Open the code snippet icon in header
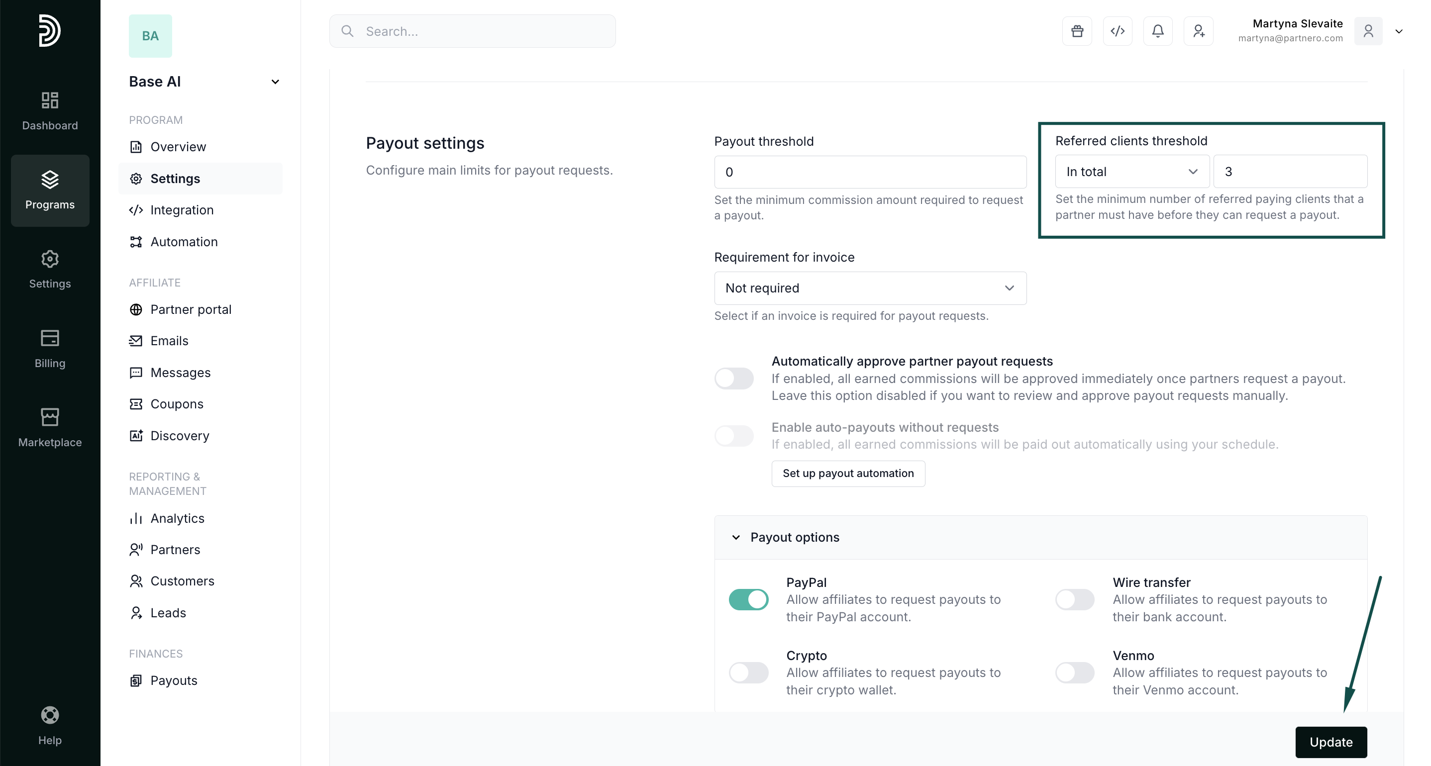 [x=1117, y=31]
